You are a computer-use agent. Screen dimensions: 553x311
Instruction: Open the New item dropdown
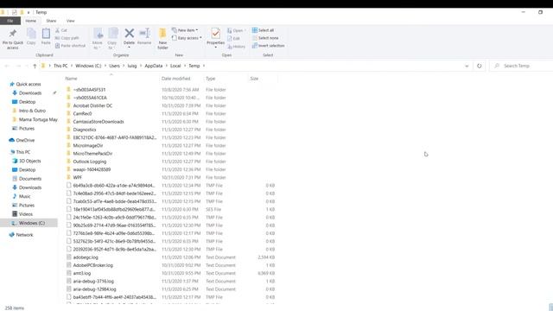click(x=185, y=30)
